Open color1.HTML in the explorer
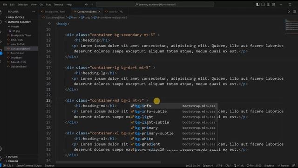This screenshot has width=298, height=168. click(x=18, y=44)
